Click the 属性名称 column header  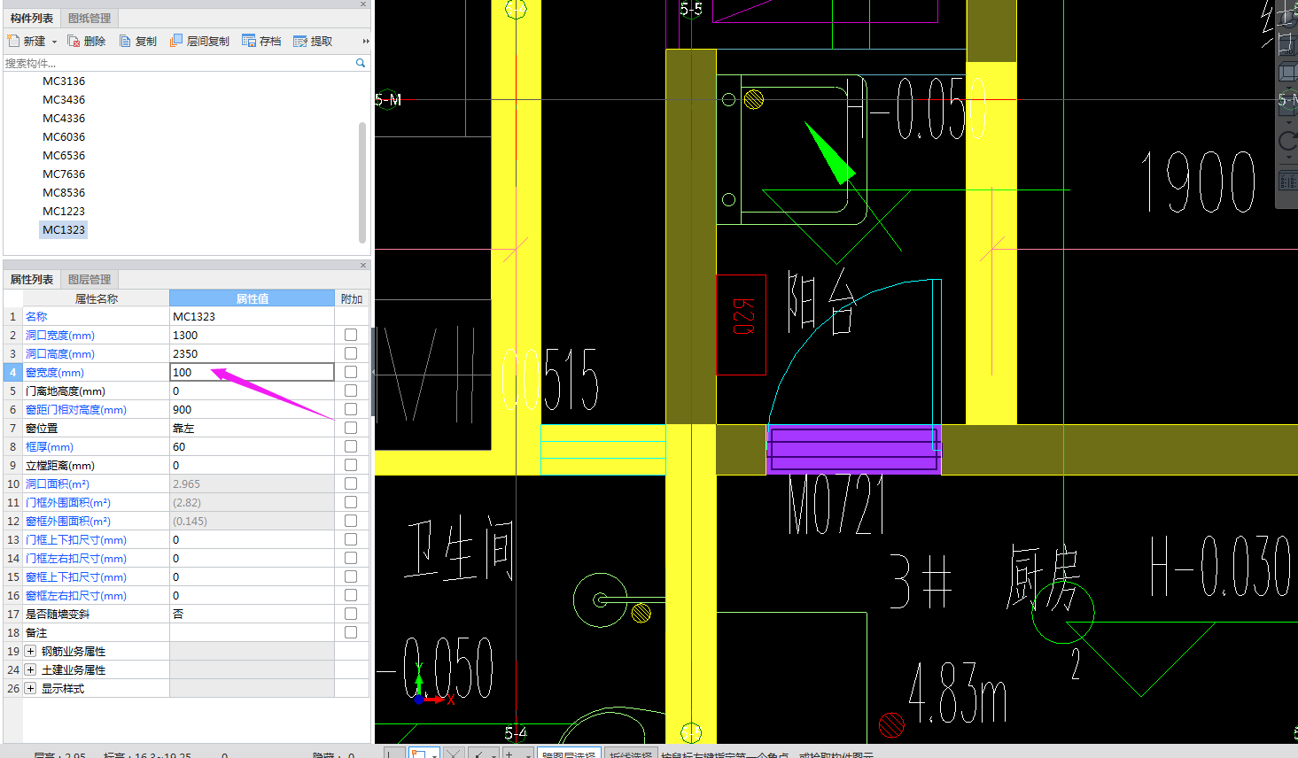click(x=96, y=298)
